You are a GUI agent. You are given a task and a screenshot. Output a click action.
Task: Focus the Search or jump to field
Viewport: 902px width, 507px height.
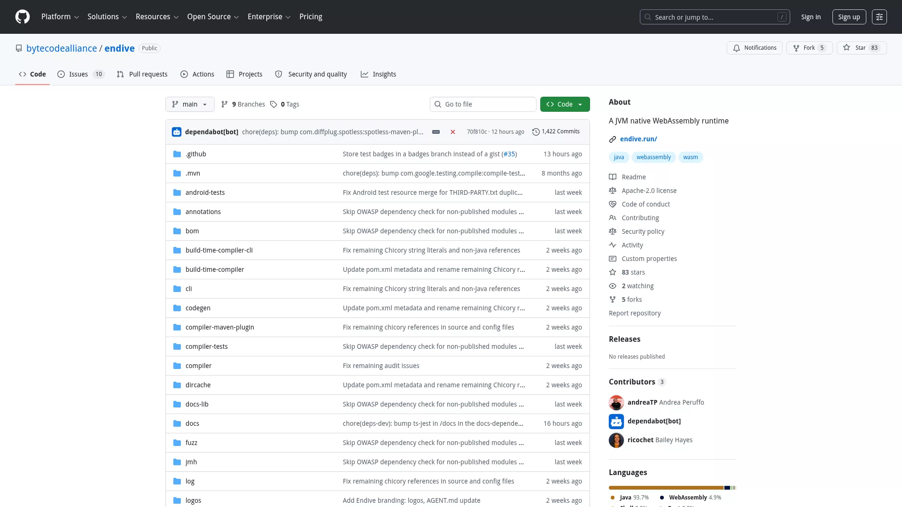click(715, 17)
